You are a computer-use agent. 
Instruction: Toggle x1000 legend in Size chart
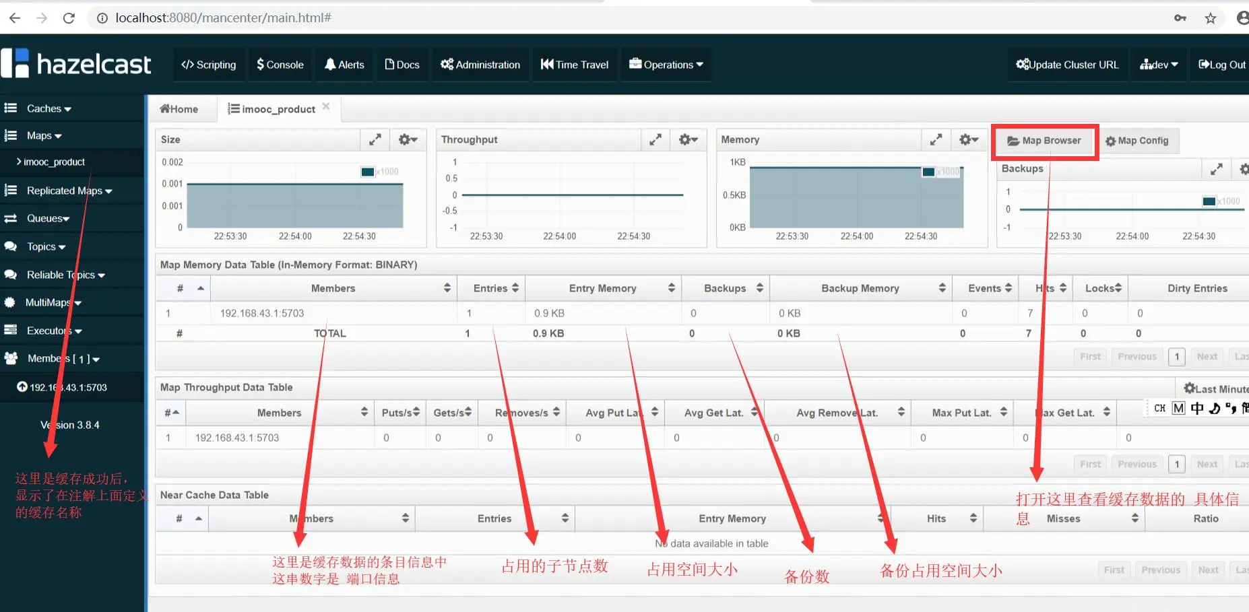[x=380, y=172]
